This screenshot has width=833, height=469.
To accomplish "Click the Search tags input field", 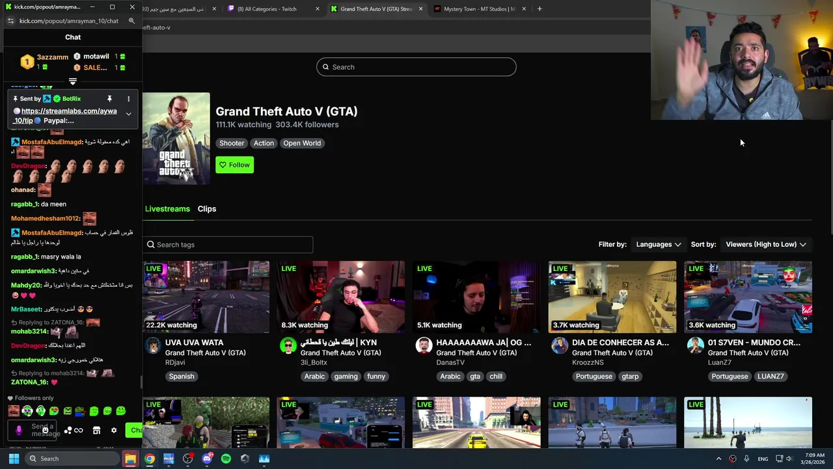I will tap(228, 245).
